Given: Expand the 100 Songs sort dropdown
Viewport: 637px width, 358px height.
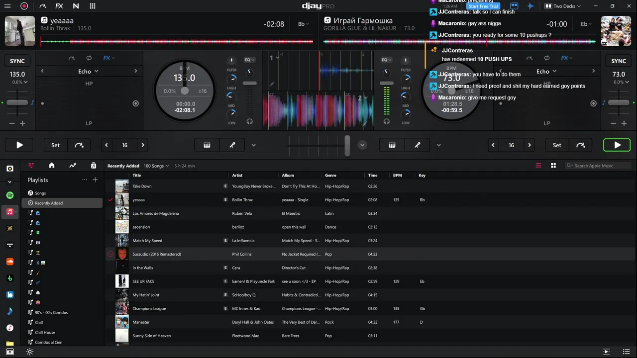Looking at the screenshot, I should (x=156, y=166).
